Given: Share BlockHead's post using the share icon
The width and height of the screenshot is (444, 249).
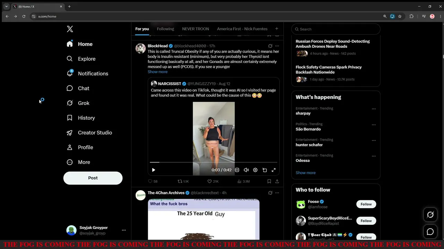Looking at the screenshot, I should click(x=277, y=181).
